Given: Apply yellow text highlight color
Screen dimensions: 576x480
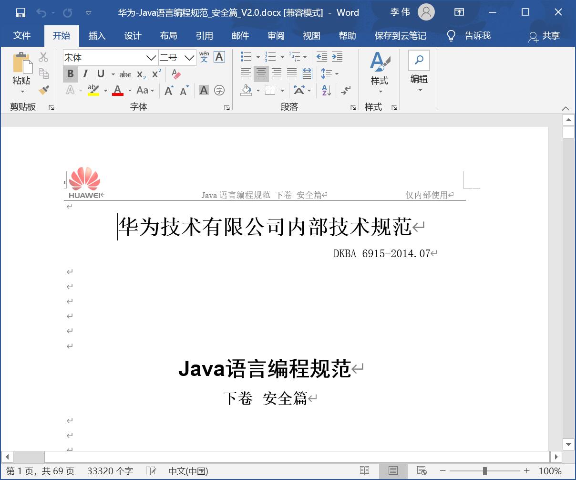Looking at the screenshot, I should coord(93,90).
